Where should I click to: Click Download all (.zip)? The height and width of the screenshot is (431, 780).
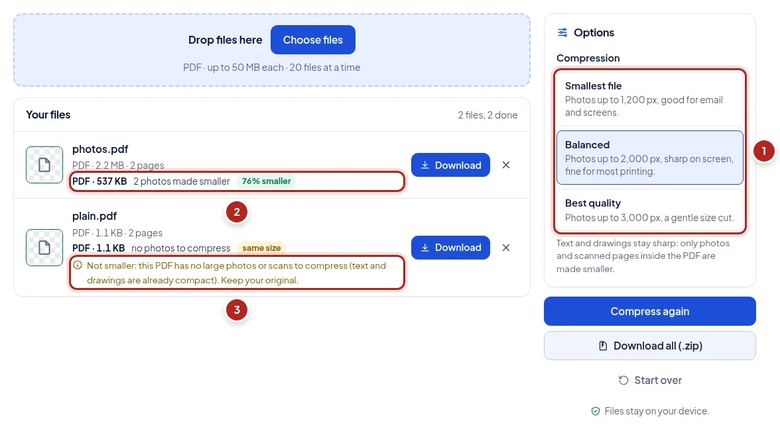650,346
